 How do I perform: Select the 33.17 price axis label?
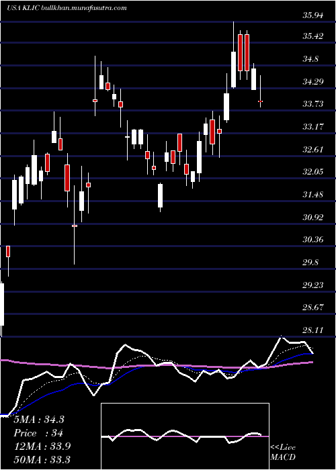(x=313, y=126)
